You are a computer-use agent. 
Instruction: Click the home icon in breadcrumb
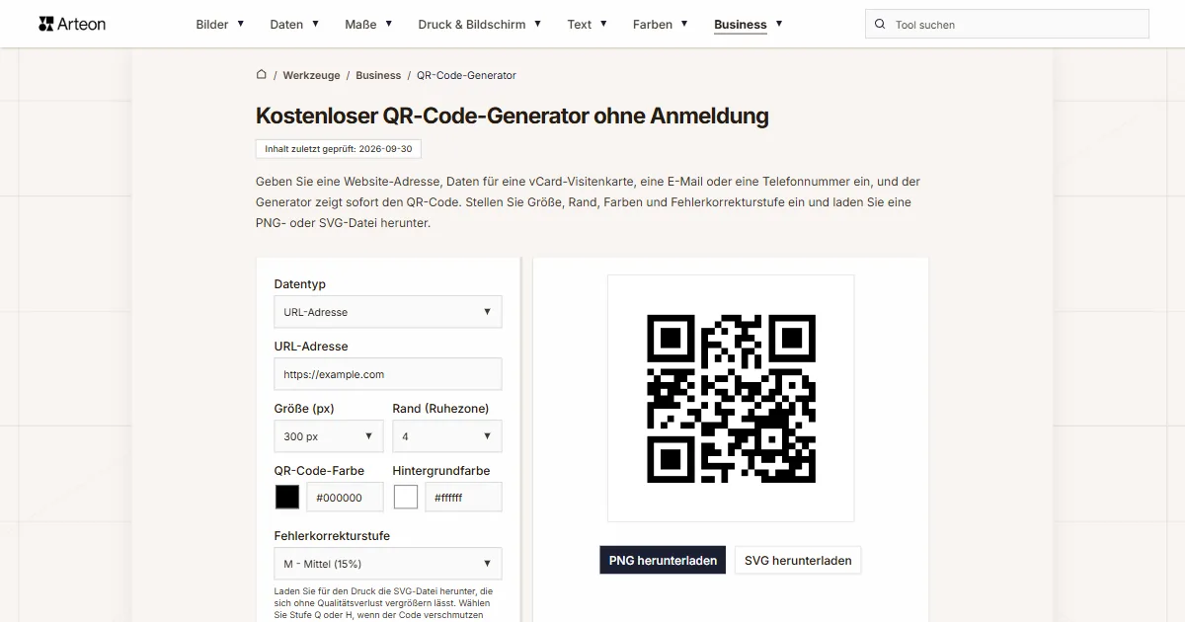coord(262,74)
